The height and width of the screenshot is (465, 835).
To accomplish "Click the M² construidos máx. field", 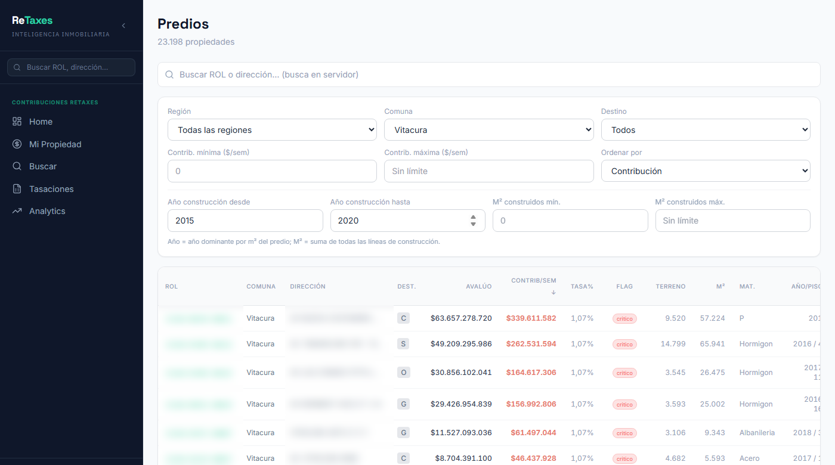I will pos(733,221).
